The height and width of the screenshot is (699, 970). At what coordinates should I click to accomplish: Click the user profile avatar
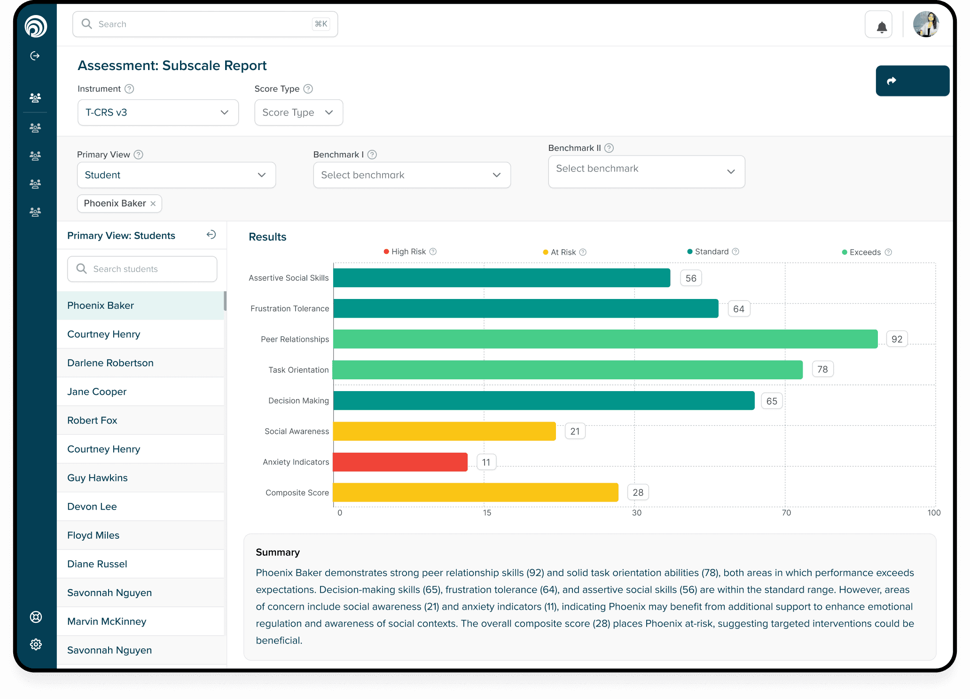click(x=925, y=24)
